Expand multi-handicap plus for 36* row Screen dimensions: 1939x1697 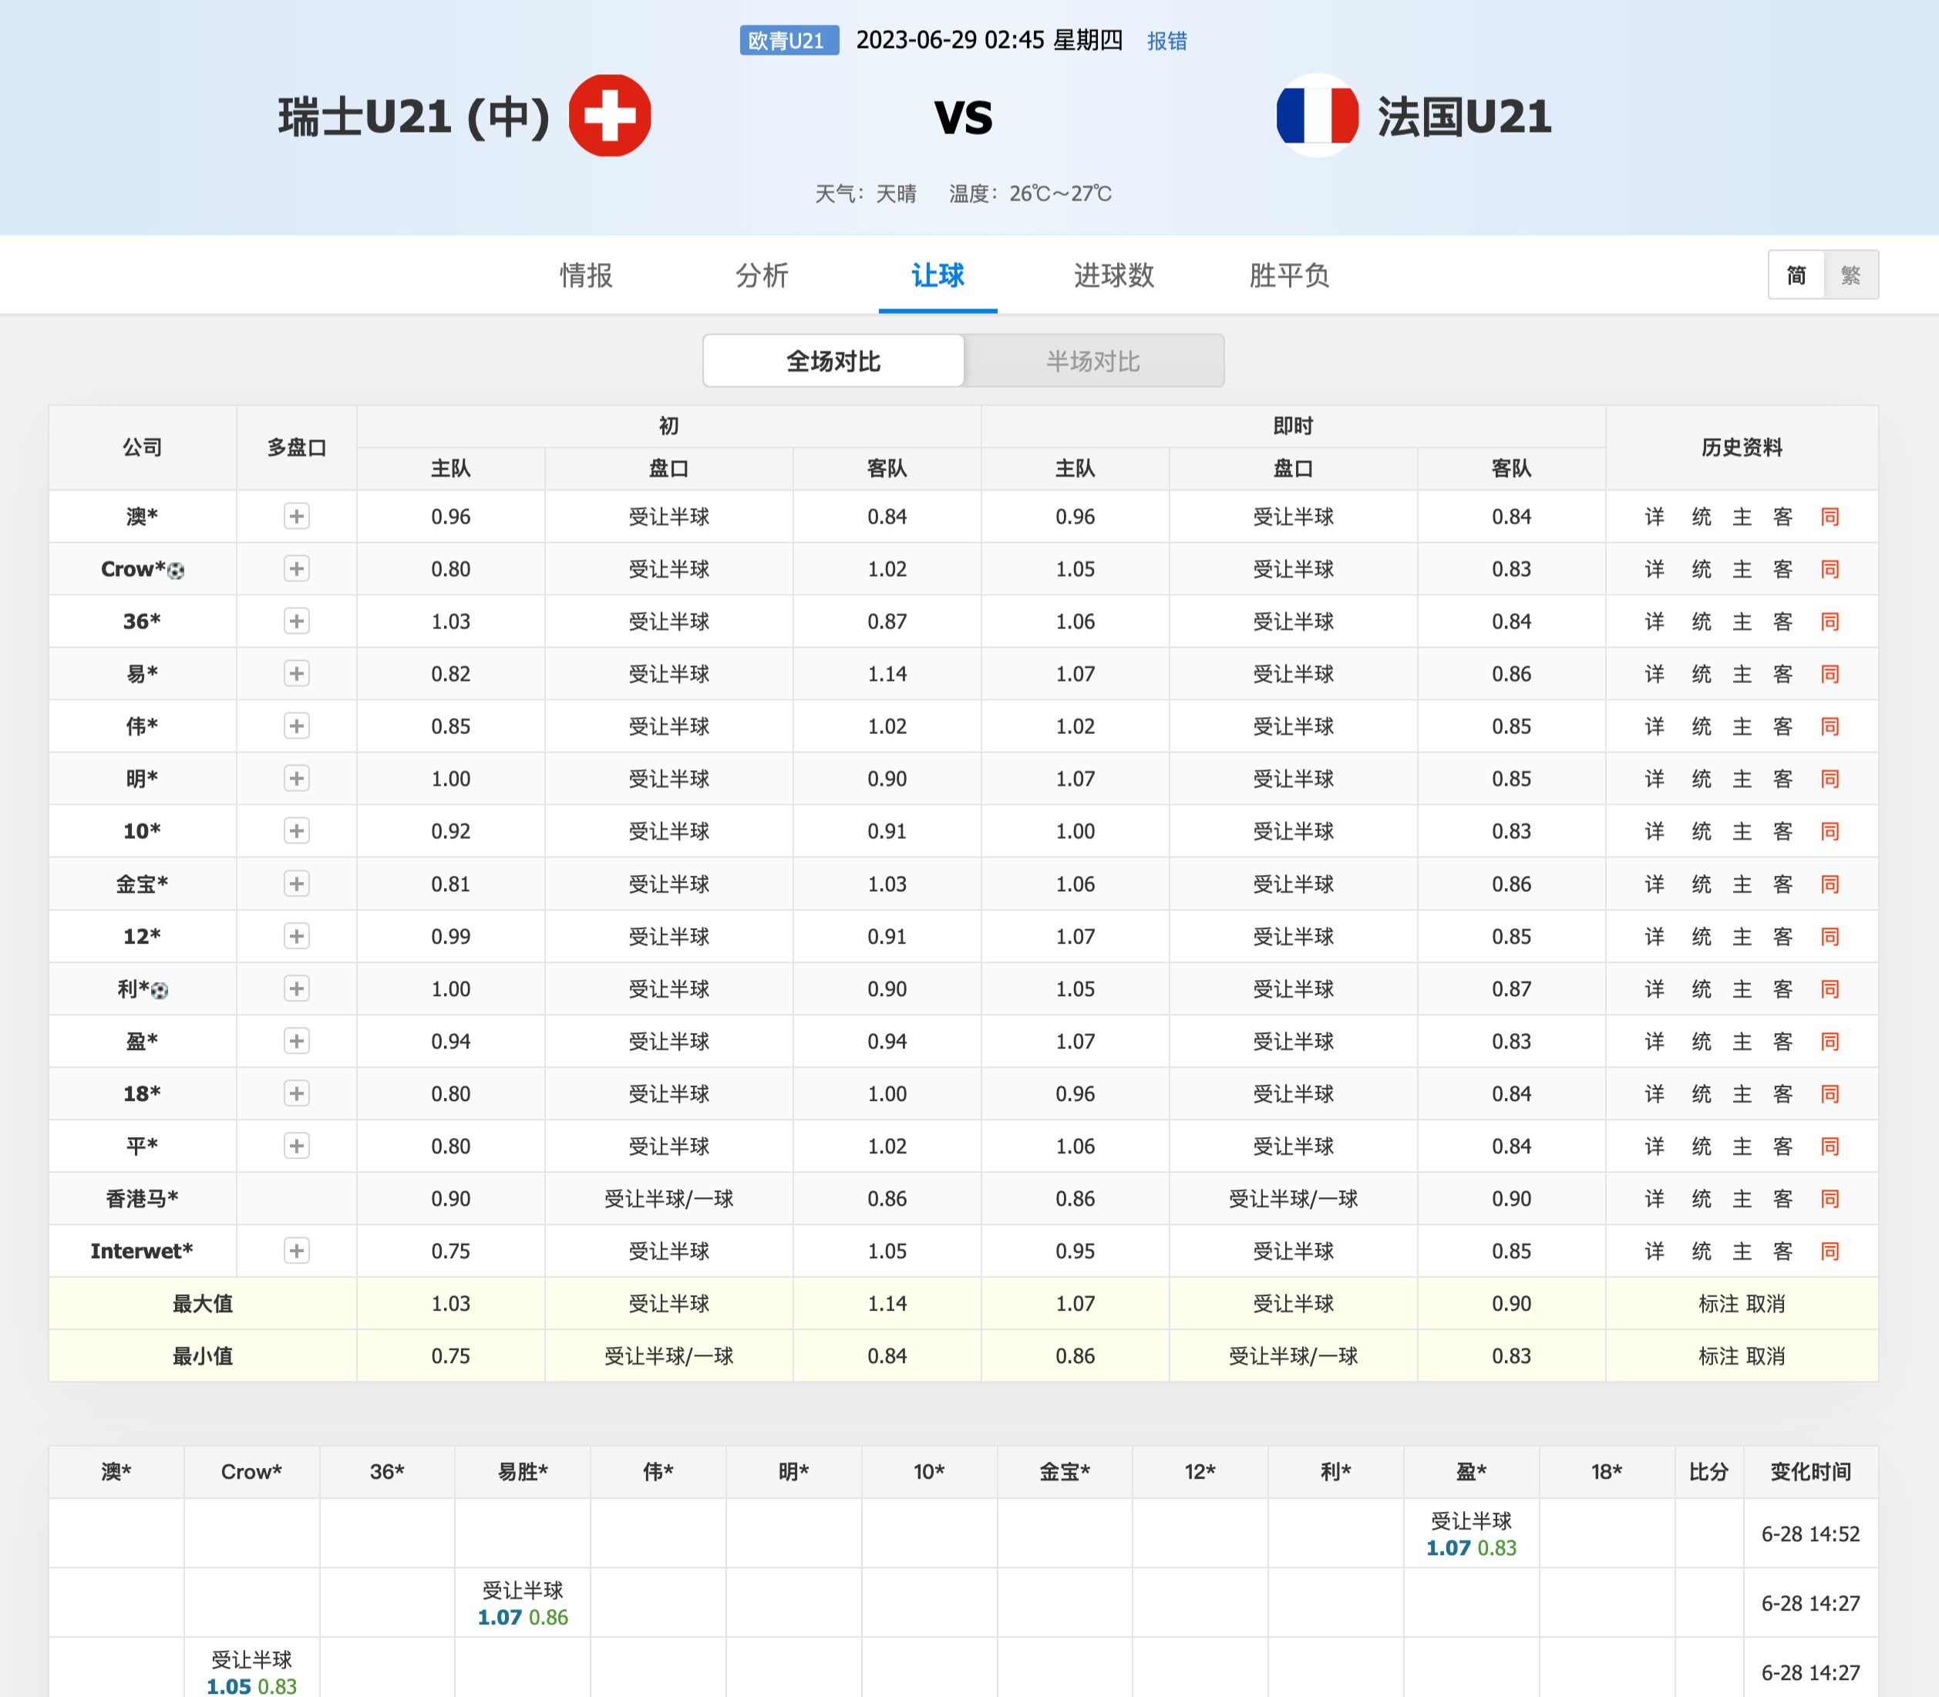coord(296,621)
